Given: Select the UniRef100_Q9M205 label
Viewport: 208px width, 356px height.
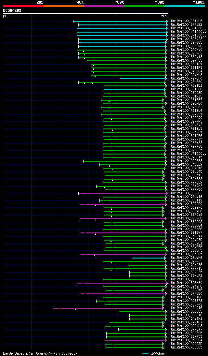Looking at the screenshot, I should (187, 254).
